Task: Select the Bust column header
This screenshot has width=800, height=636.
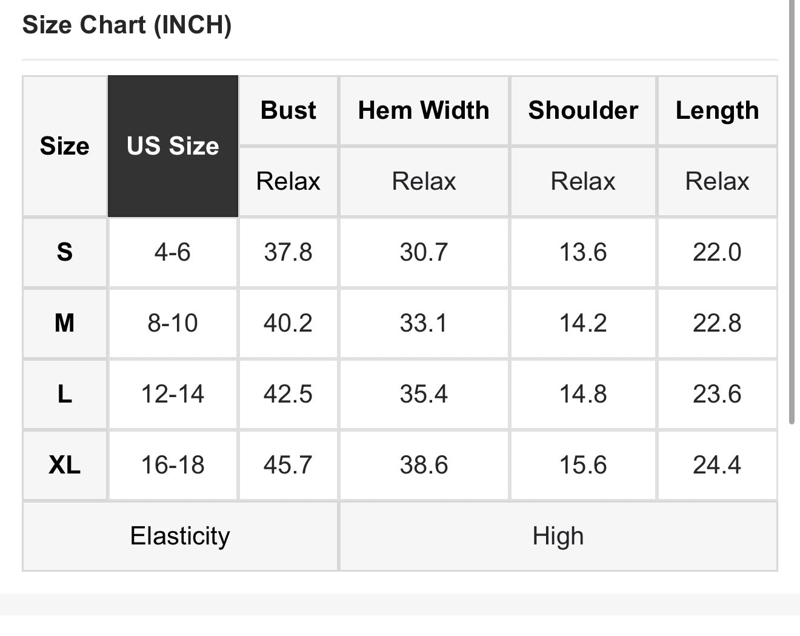Action: click(x=288, y=110)
